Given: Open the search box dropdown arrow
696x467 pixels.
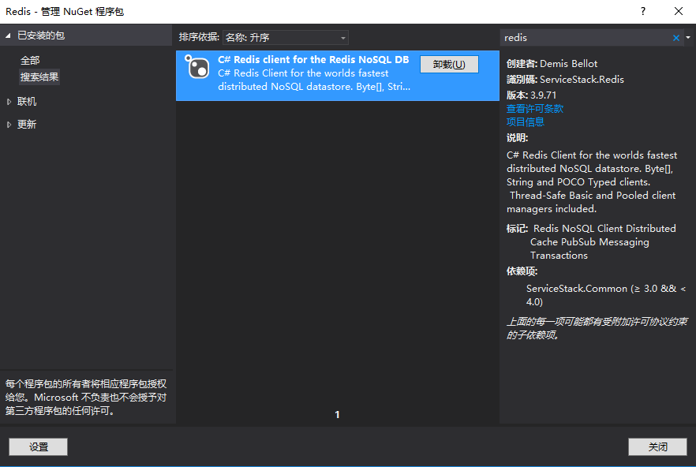Looking at the screenshot, I should [688, 38].
